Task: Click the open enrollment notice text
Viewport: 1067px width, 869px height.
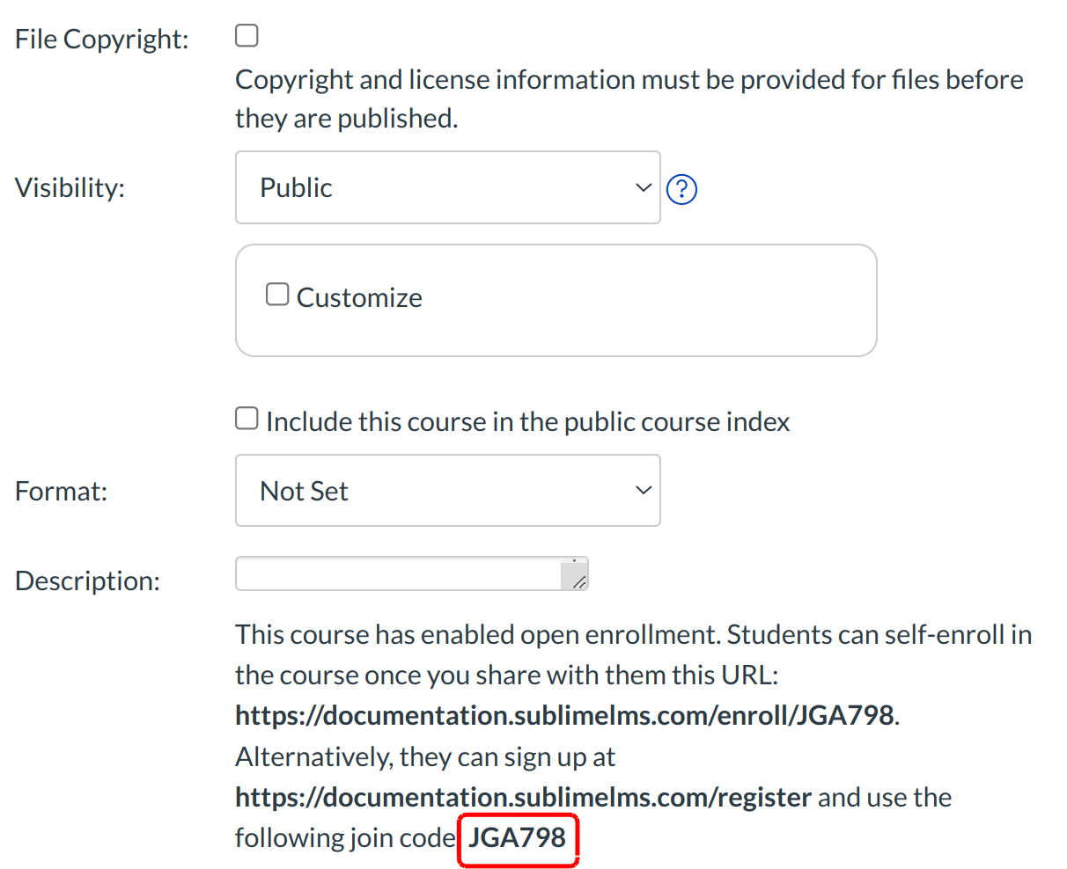Action: click(x=616, y=654)
